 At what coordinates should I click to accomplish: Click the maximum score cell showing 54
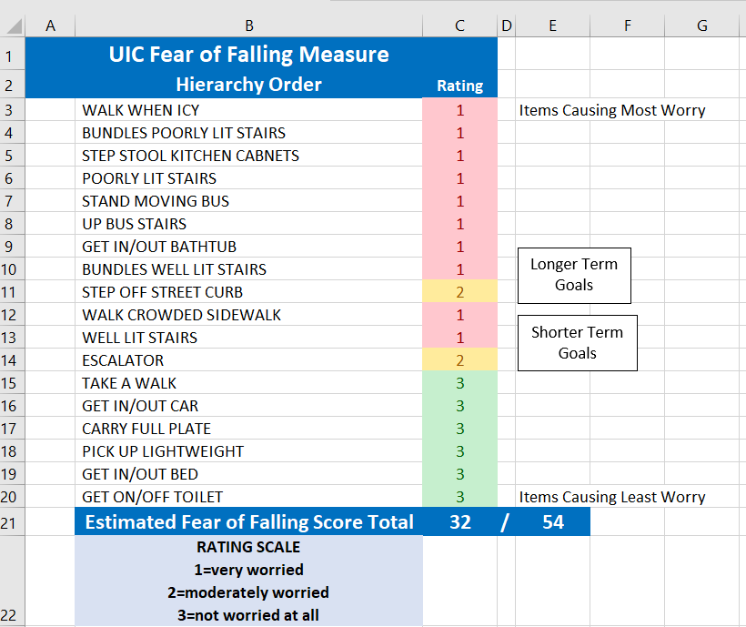click(552, 522)
